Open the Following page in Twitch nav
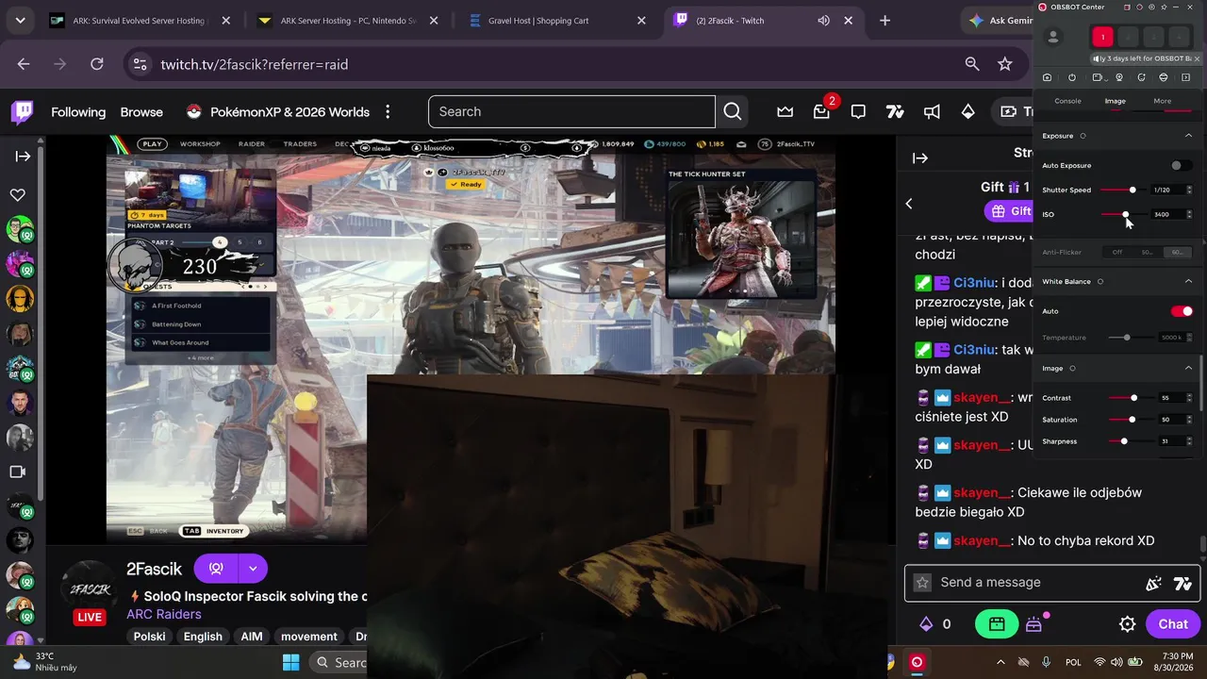The width and height of the screenshot is (1207, 679). (78, 112)
